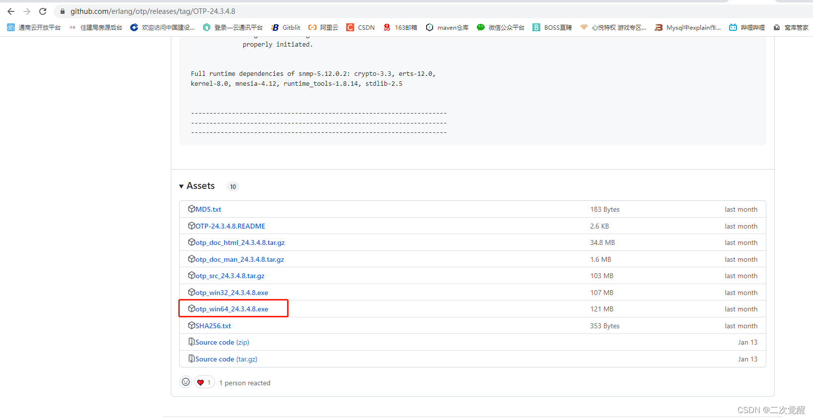
Task: Click the Assets count badge 10
Action: [x=233, y=186]
